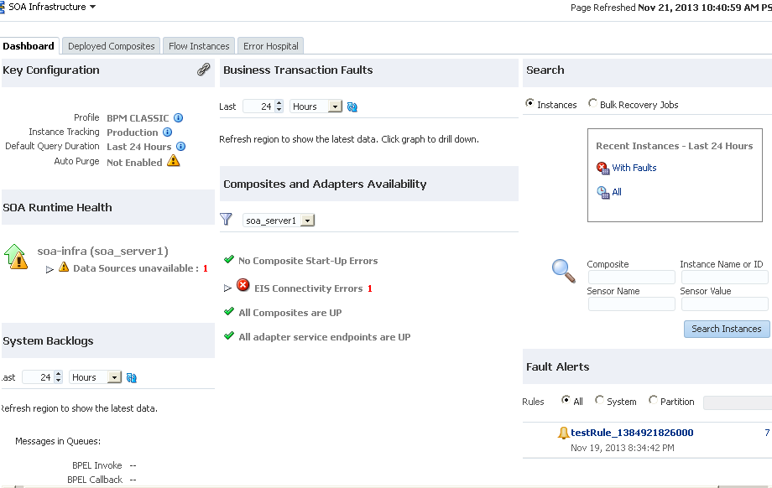Switch to the Deployed Composites tab

tap(112, 46)
